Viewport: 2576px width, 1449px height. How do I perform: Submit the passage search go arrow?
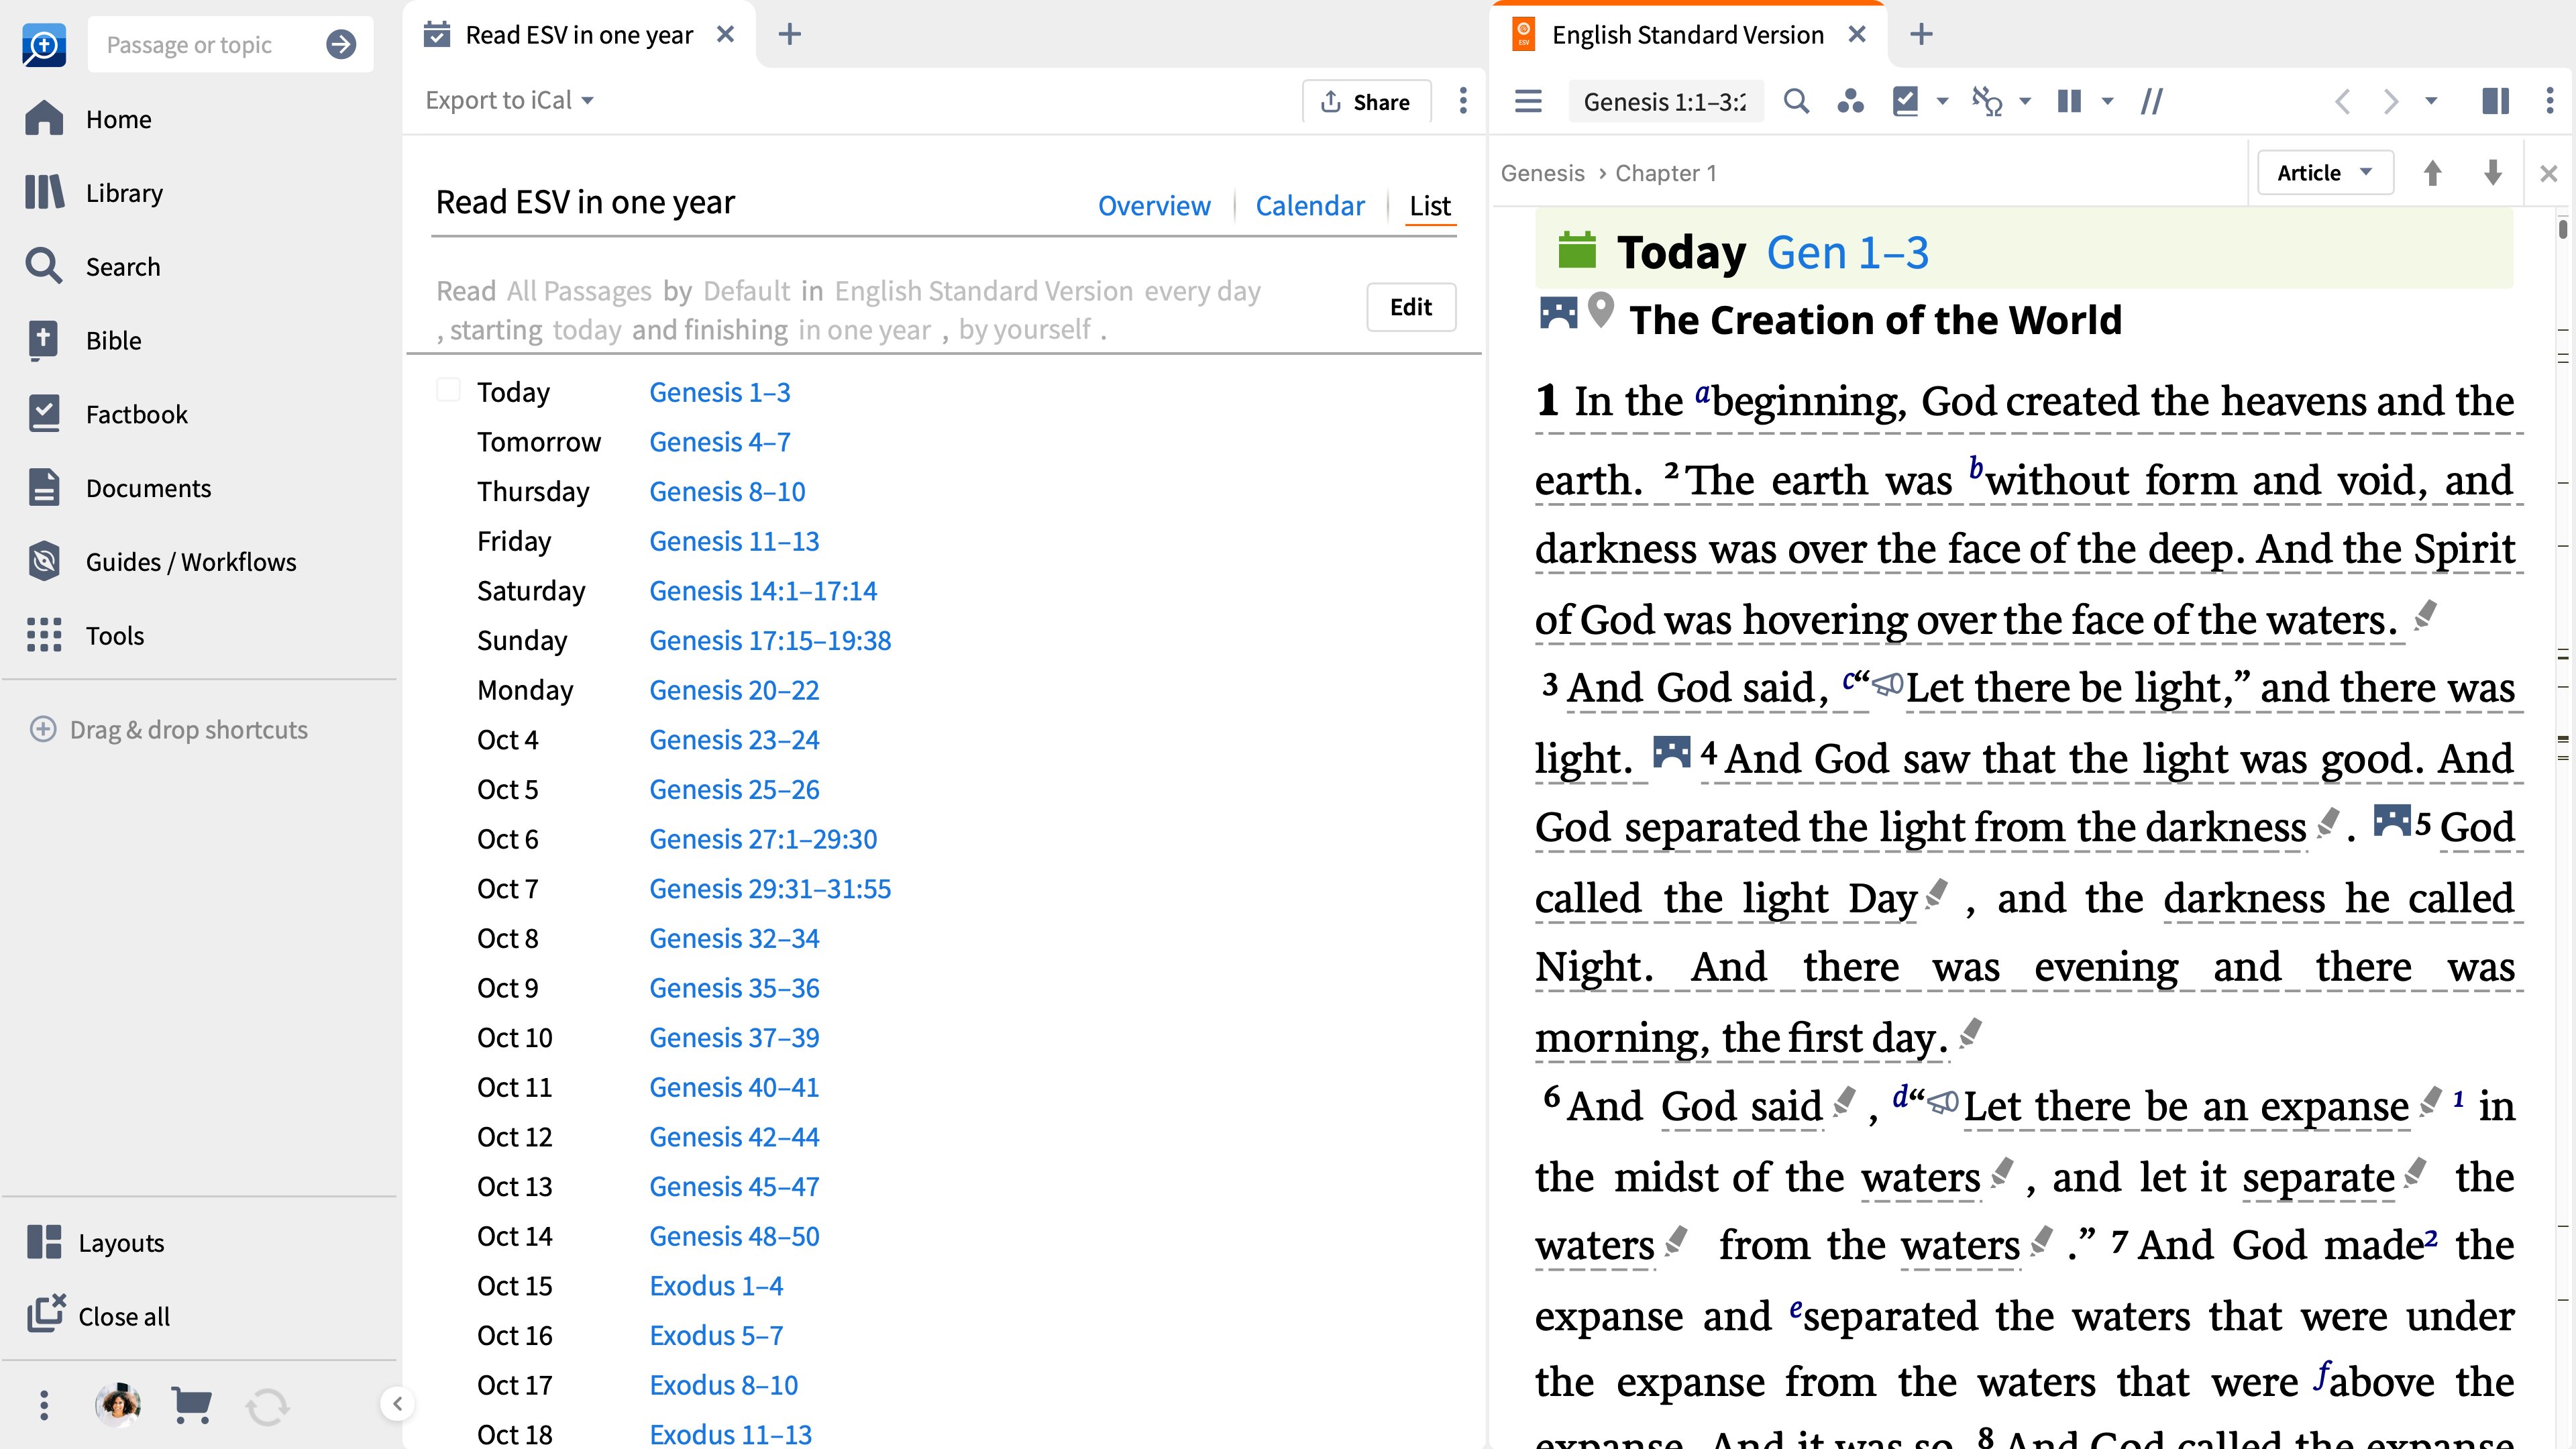click(341, 44)
